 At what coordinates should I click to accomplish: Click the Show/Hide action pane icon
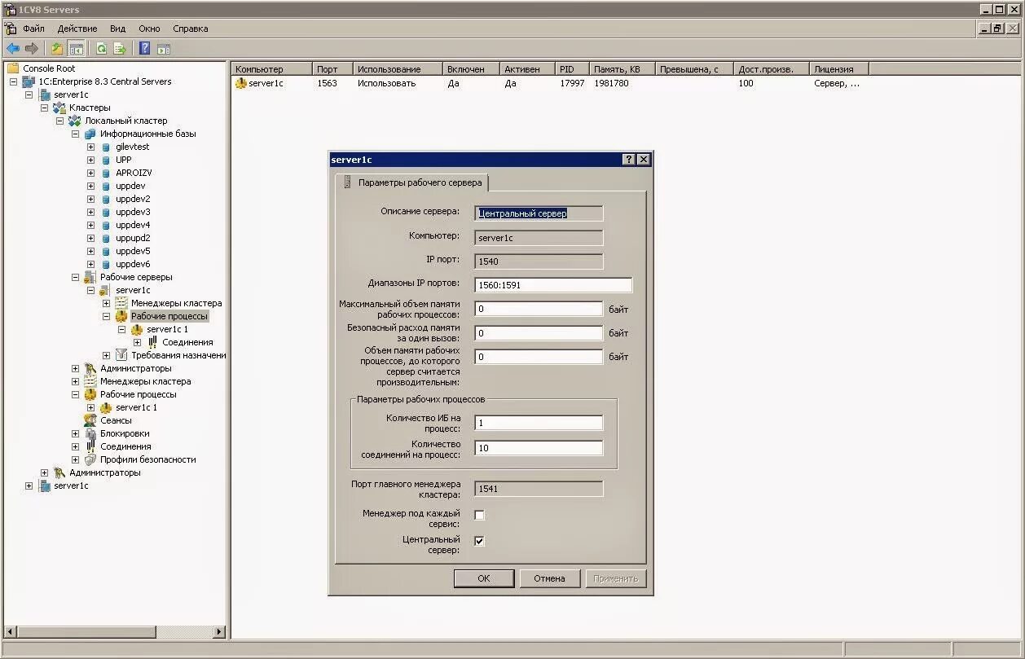(164, 49)
